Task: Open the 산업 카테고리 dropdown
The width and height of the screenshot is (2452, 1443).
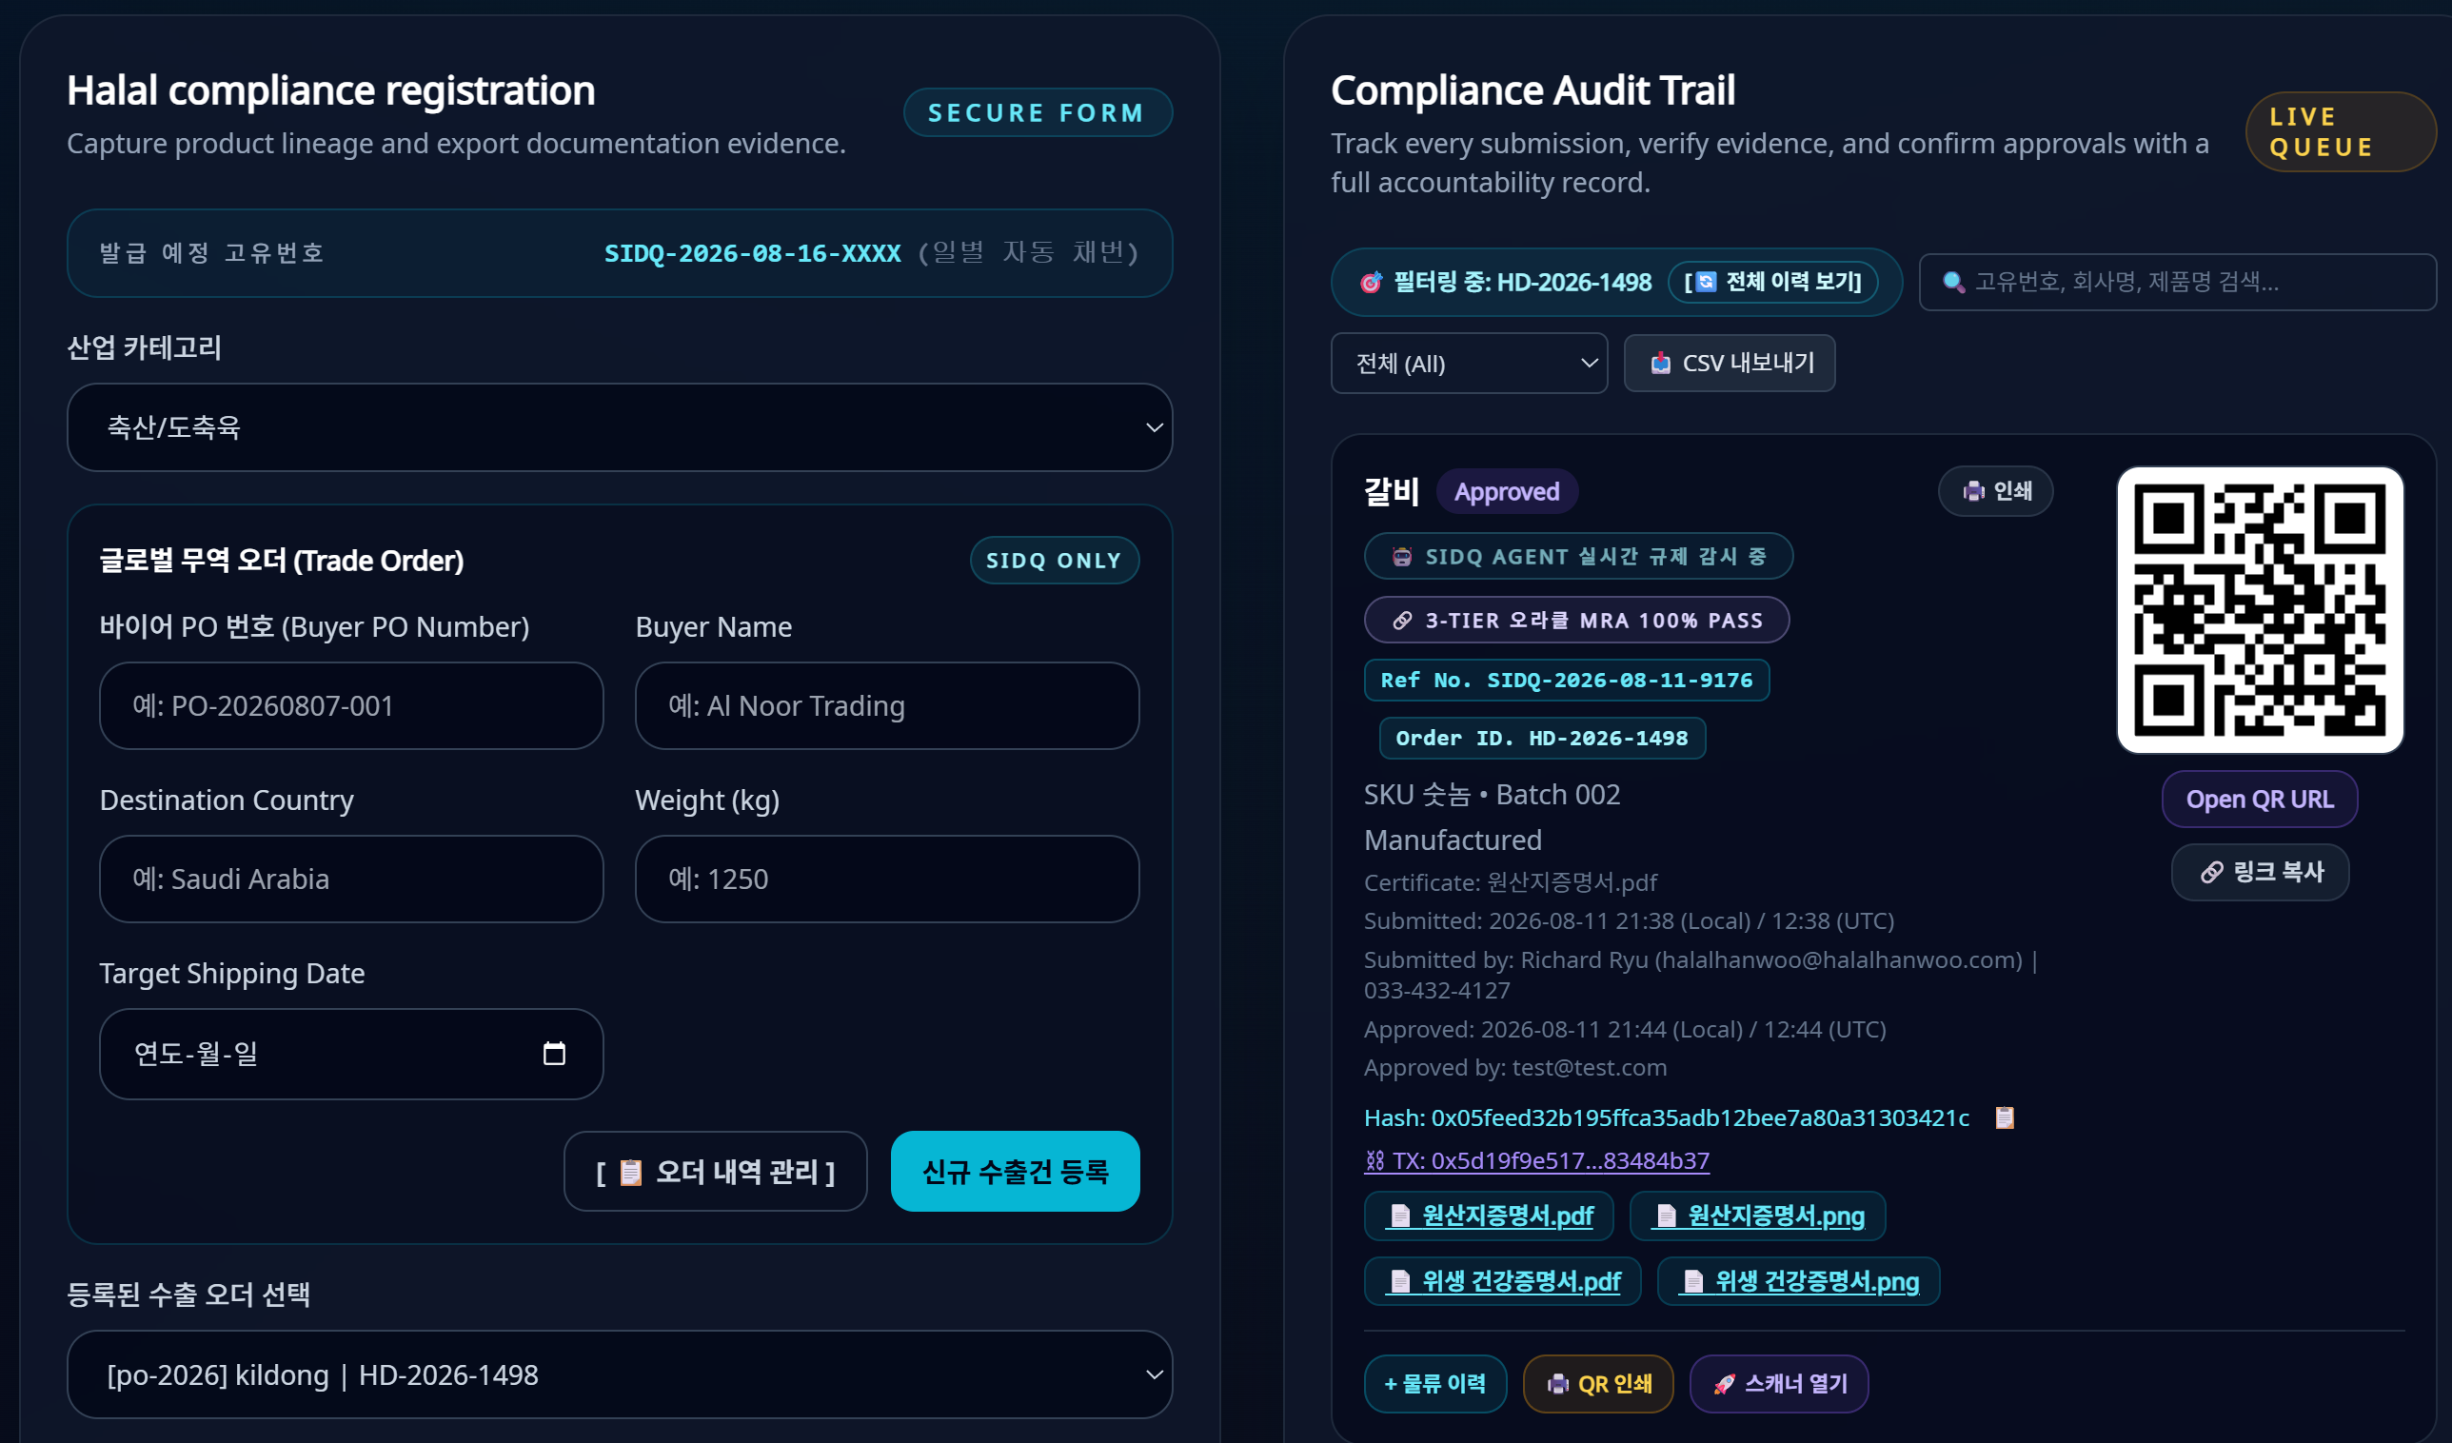Action: [620, 427]
